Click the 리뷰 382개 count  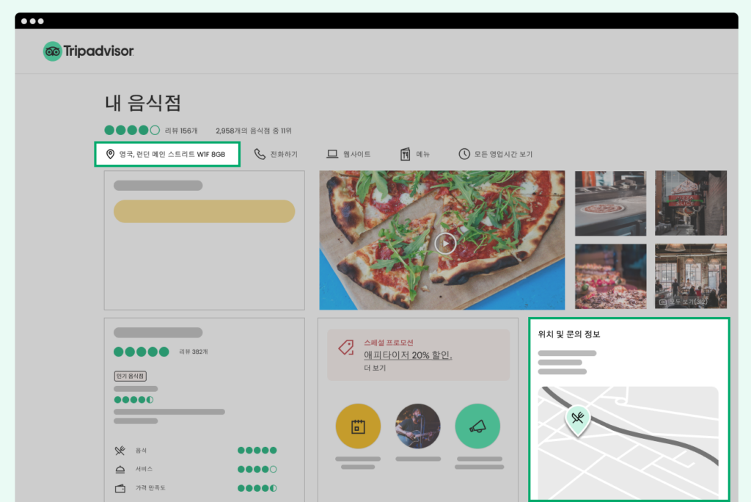[194, 352]
